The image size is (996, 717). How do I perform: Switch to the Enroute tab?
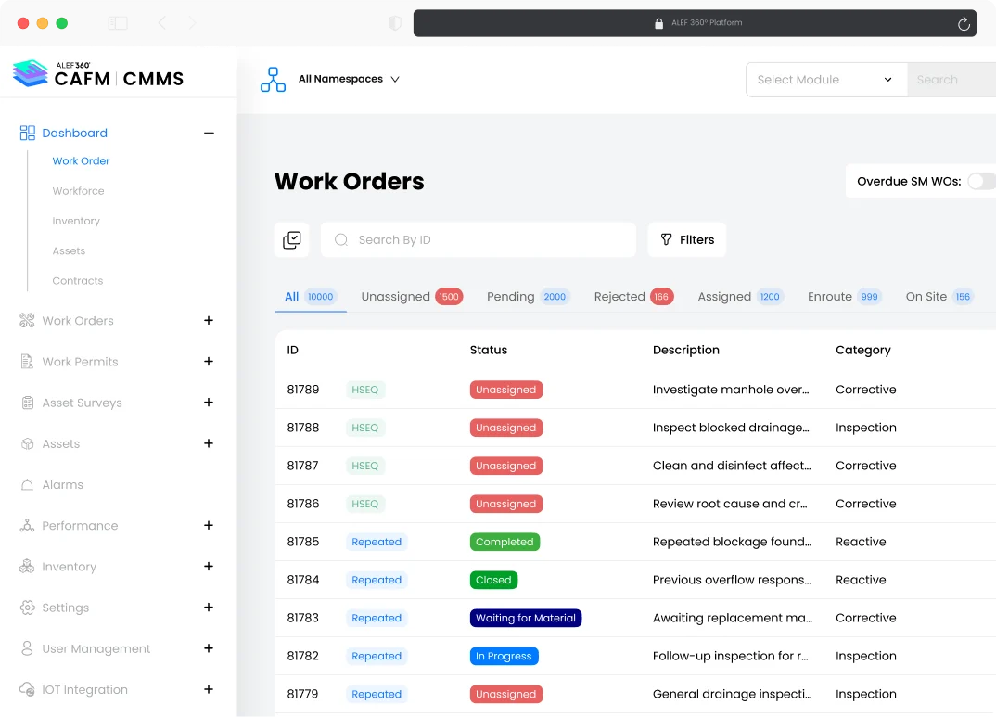844,297
